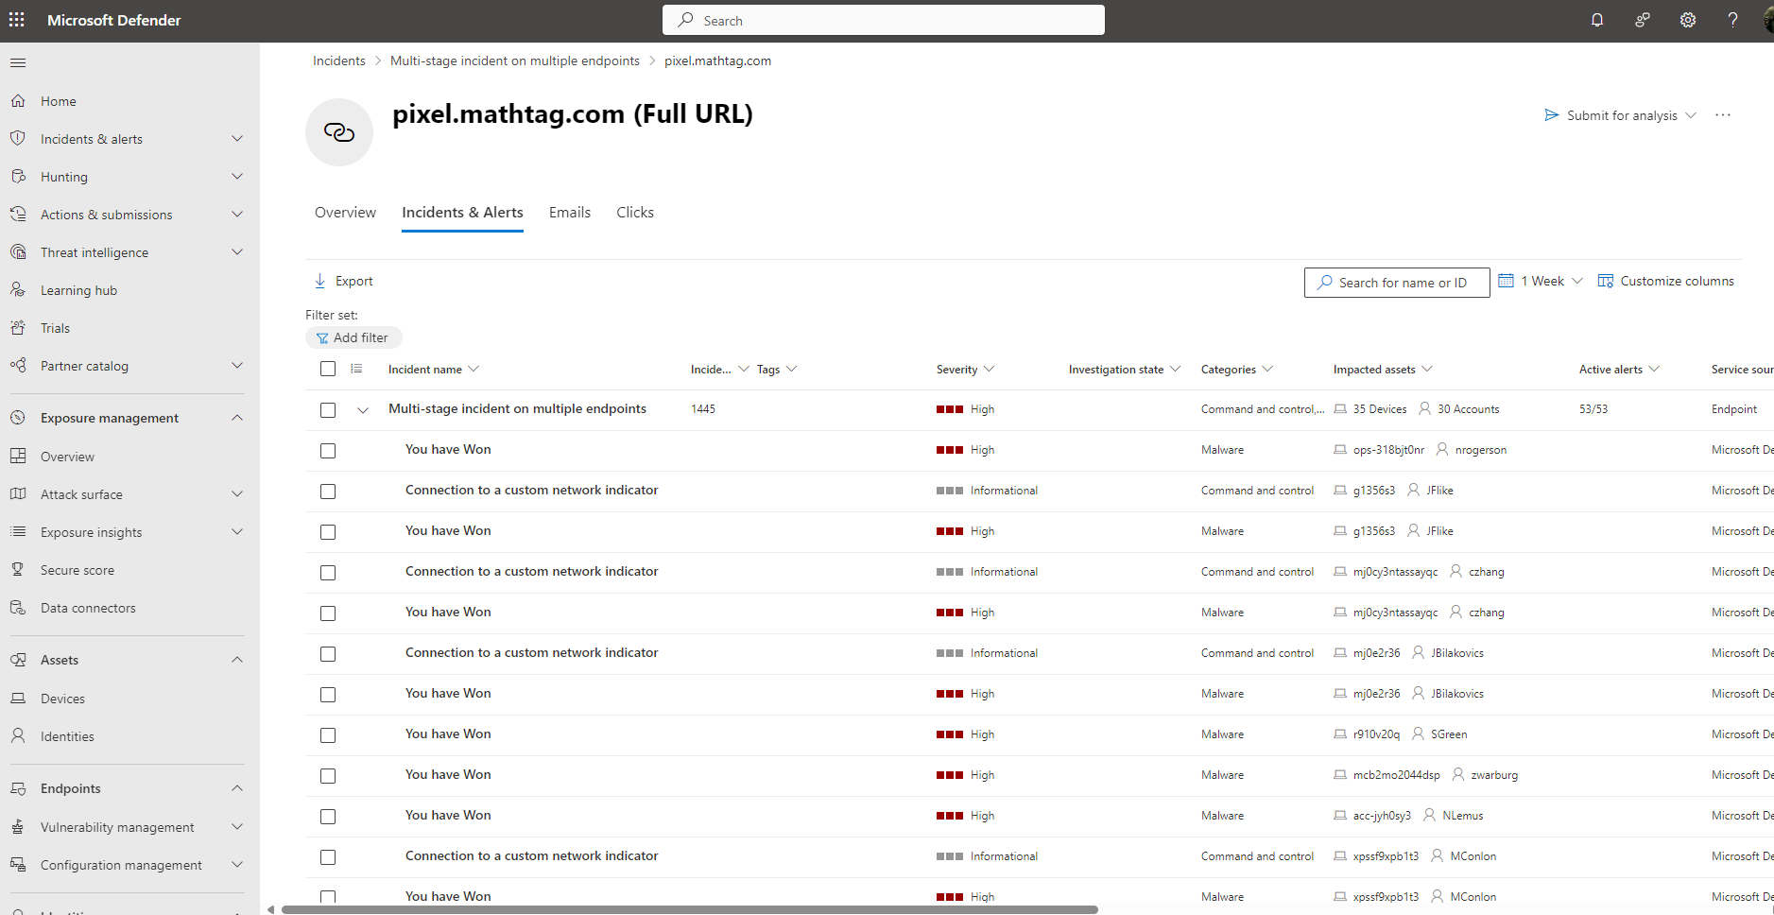Click the Customize columns icon
Image resolution: width=1774 pixels, height=915 pixels.
(1606, 281)
